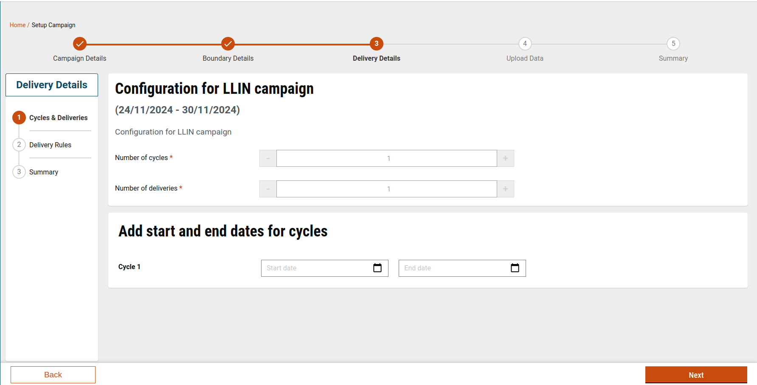The width and height of the screenshot is (757, 385).
Task: Click the step 4 Upload Data circle
Action: (525, 44)
